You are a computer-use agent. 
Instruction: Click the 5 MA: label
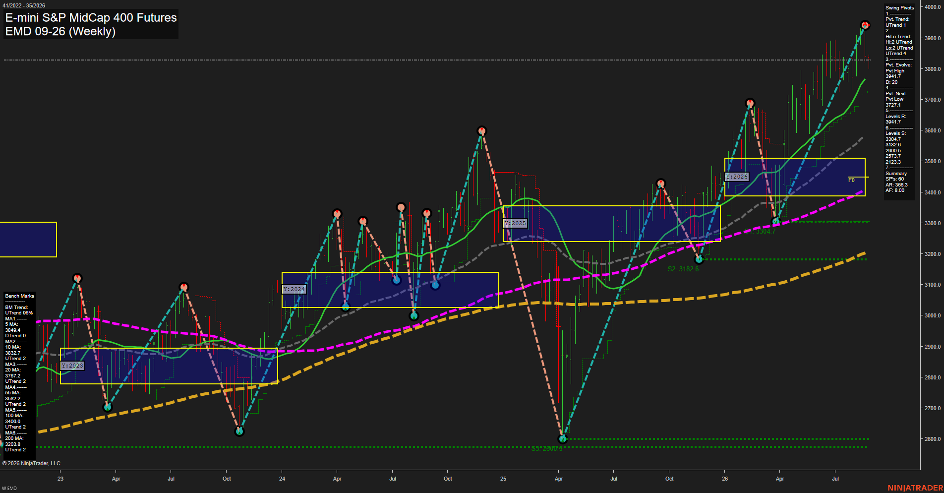pos(11,324)
